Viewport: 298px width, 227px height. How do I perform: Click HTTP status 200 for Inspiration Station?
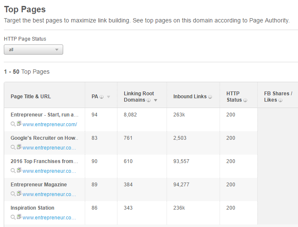[x=231, y=208]
